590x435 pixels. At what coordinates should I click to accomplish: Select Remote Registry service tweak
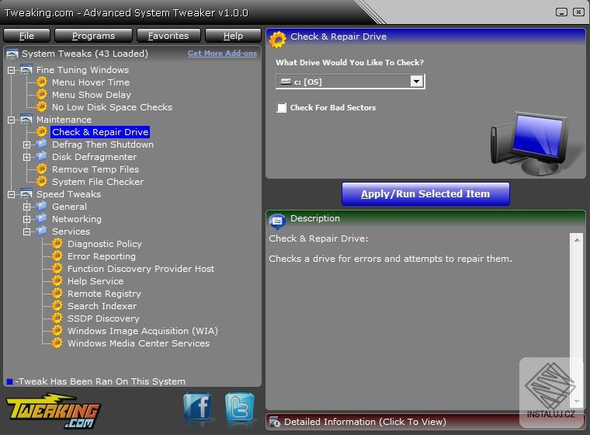104,294
